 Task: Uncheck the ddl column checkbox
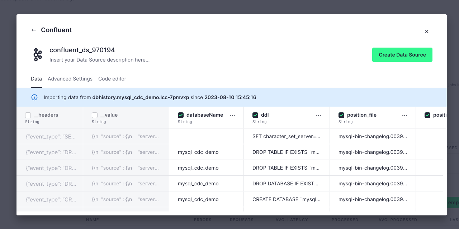click(x=255, y=115)
